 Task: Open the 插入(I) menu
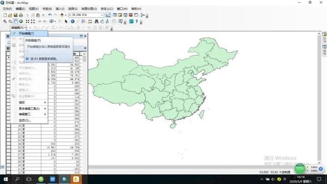(60, 9)
